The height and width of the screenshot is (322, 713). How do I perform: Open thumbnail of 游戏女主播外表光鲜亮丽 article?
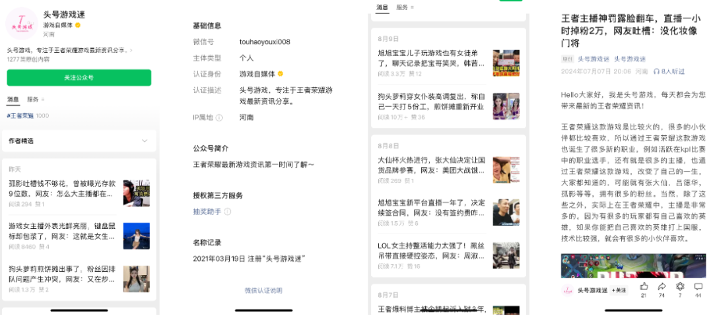coord(136,236)
